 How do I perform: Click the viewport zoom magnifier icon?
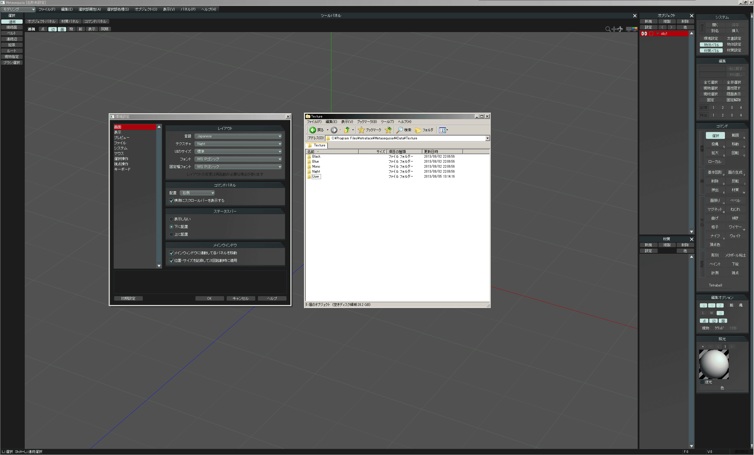(608, 29)
